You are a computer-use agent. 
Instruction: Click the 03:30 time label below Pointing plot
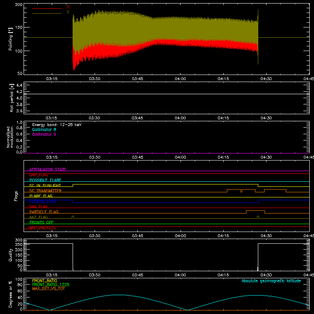coord(95,79)
